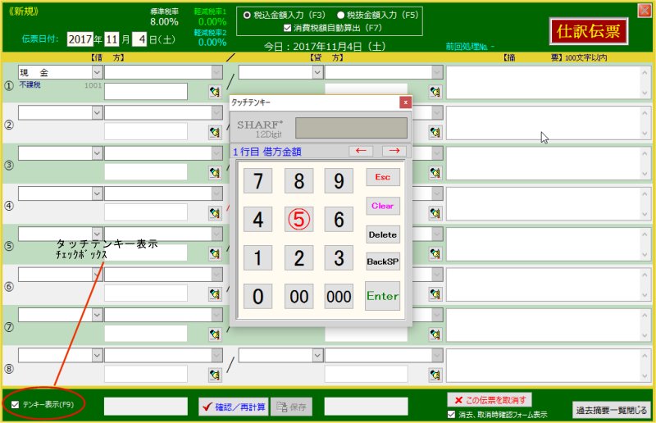The image size is (656, 423).
Task: Toggle 消去、取消時確認フォーム表示 checkbox
Action: (452, 414)
